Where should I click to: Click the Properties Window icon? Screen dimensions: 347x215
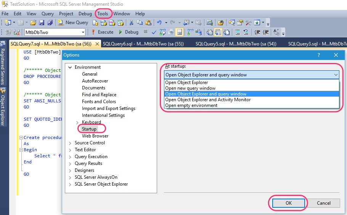pyautogui.click(x=240, y=23)
